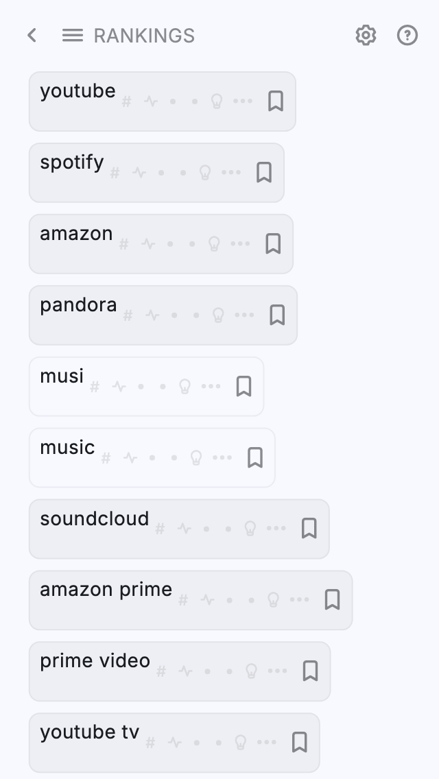Open the hamburger menu beside RANKINGS

pyautogui.click(x=73, y=36)
